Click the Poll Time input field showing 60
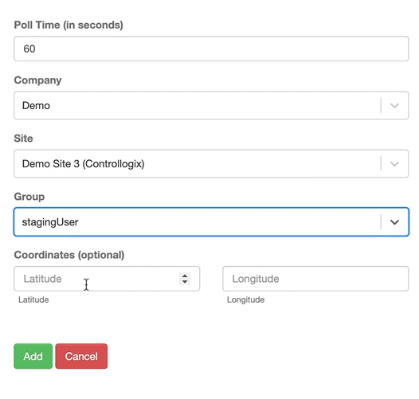The width and height of the screenshot is (419, 399). [211, 49]
